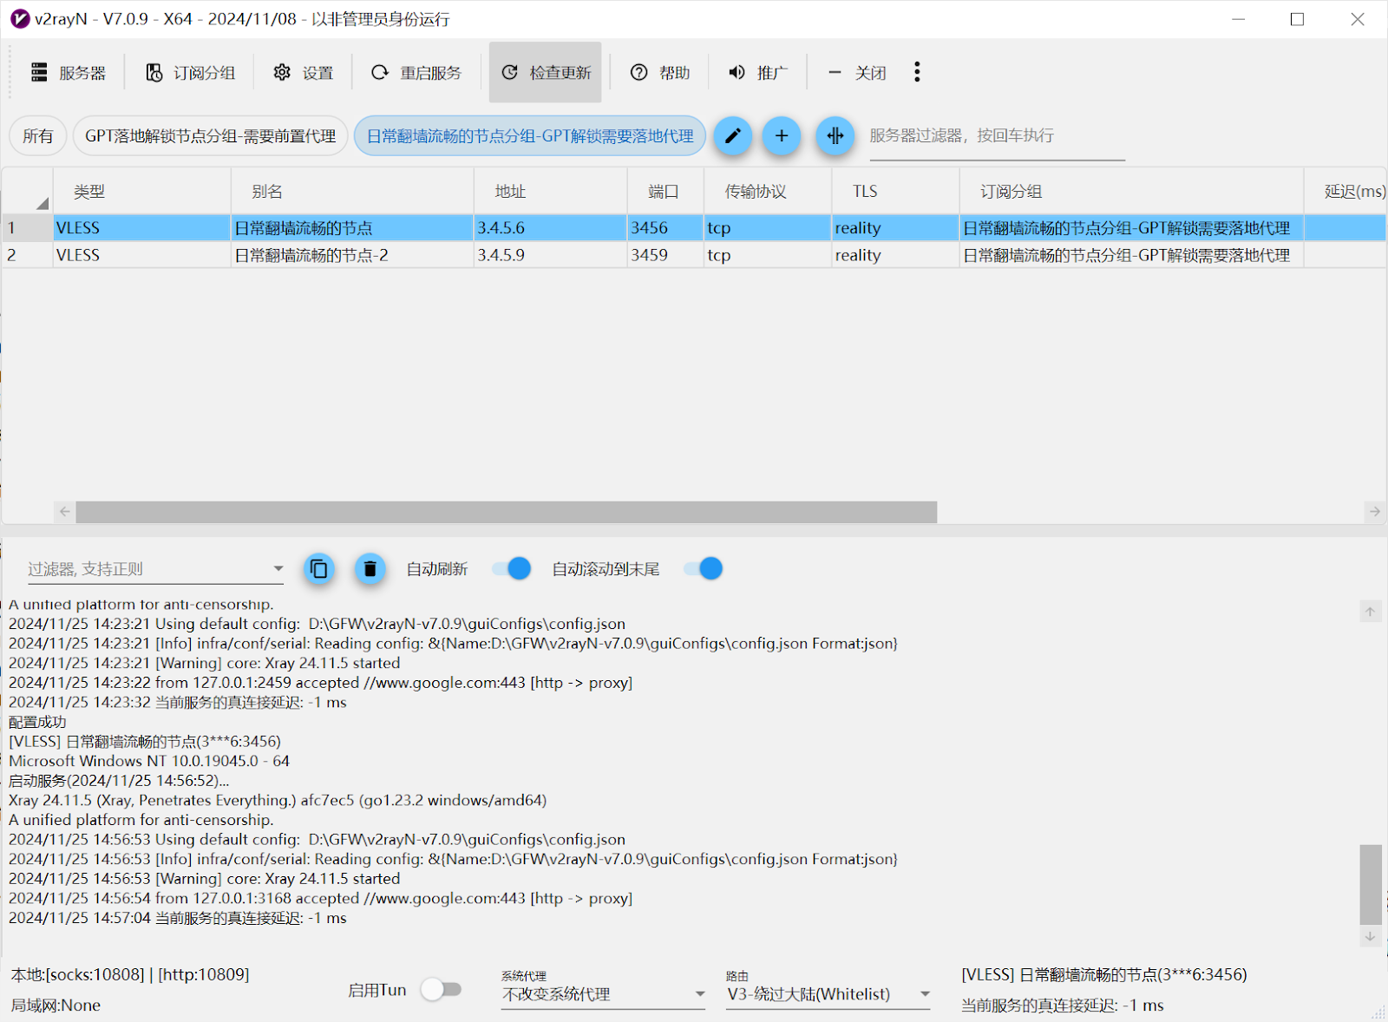Select GPT落地解锁节点分组 tab
This screenshot has height=1022, width=1388.
(x=210, y=136)
